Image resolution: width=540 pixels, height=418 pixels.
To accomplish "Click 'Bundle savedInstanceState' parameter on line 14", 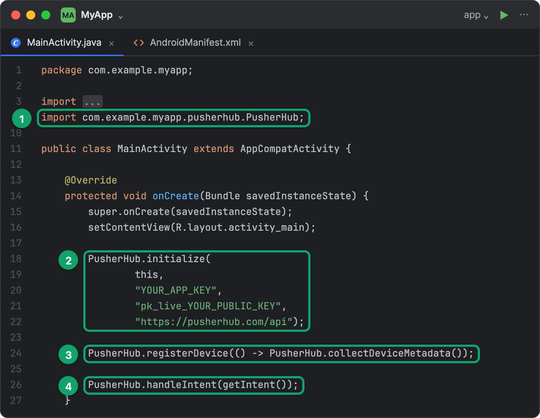I will [278, 196].
